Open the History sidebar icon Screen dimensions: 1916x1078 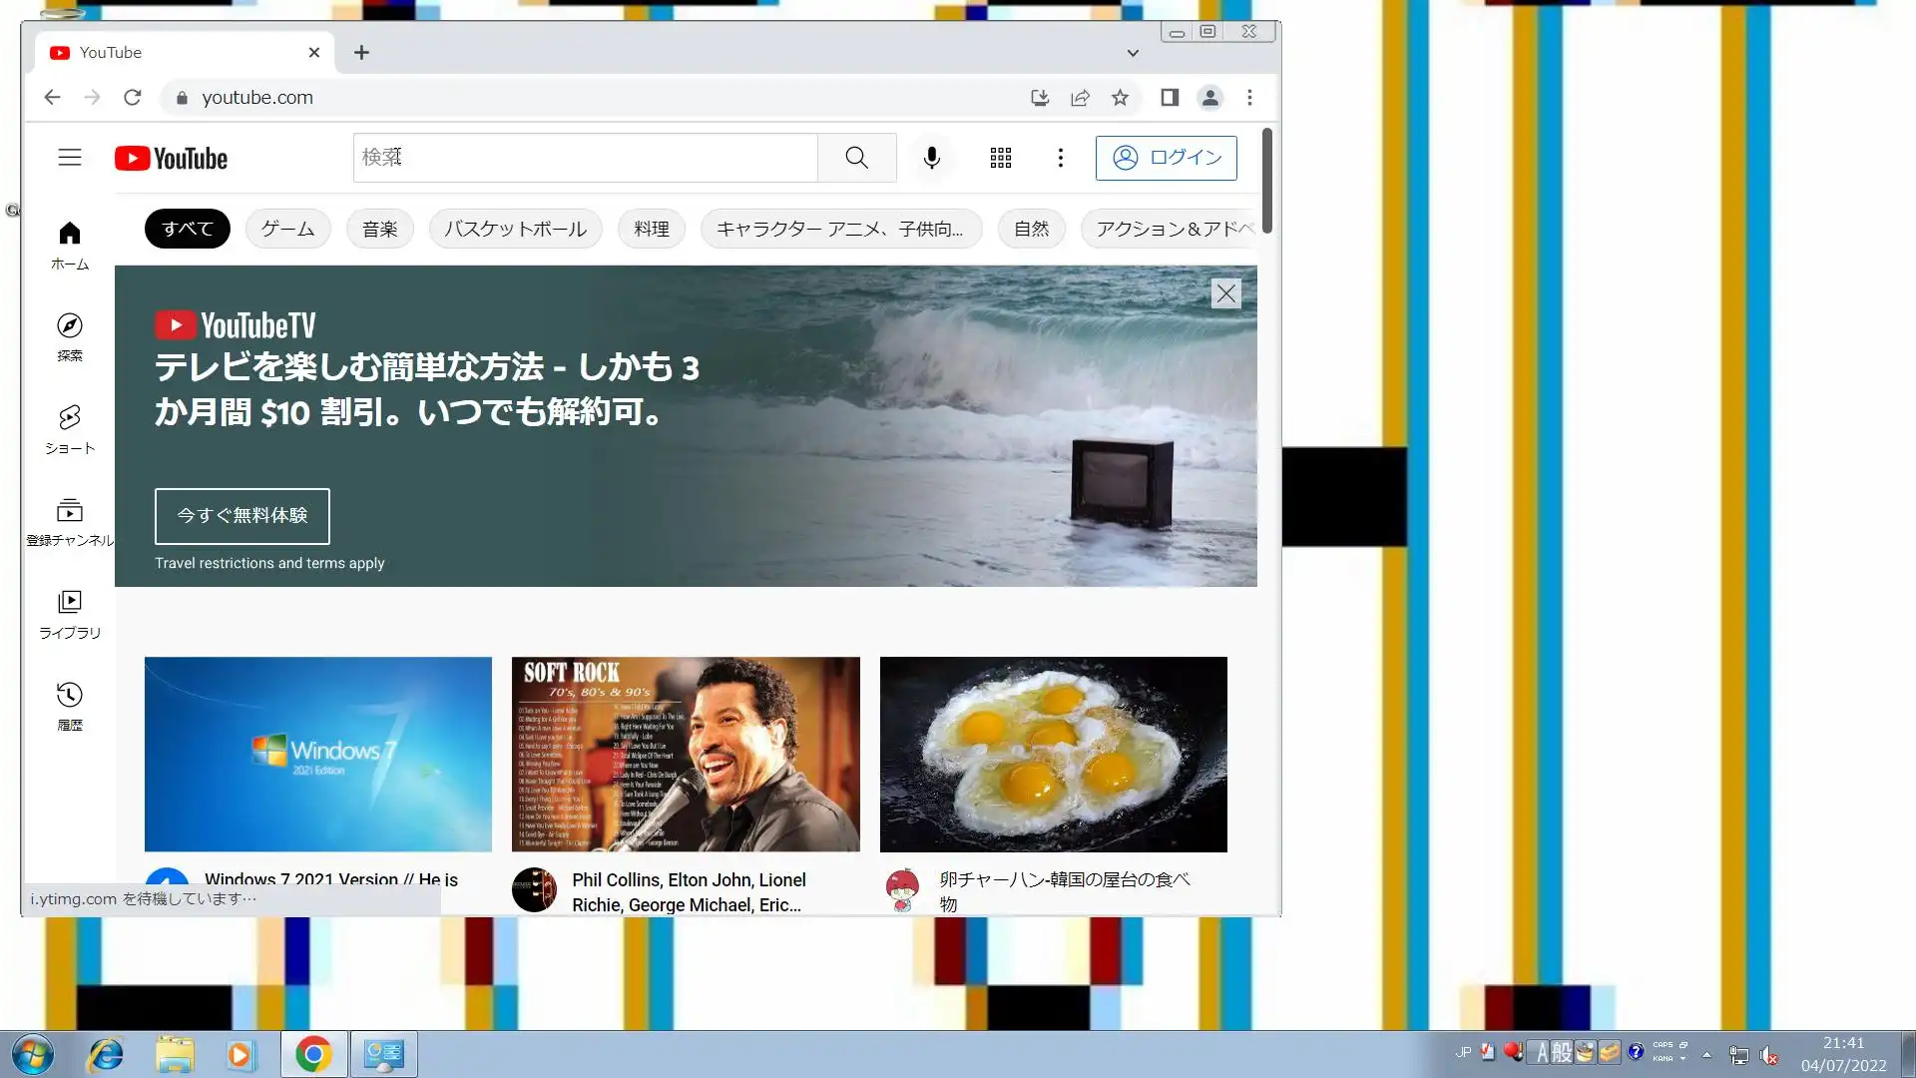[x=69, y=705]
